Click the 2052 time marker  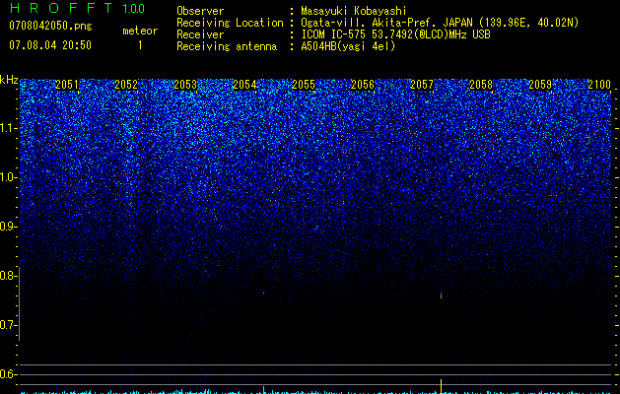[126, 85]
